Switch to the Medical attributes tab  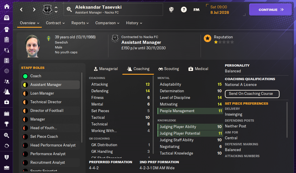point(198,69)
